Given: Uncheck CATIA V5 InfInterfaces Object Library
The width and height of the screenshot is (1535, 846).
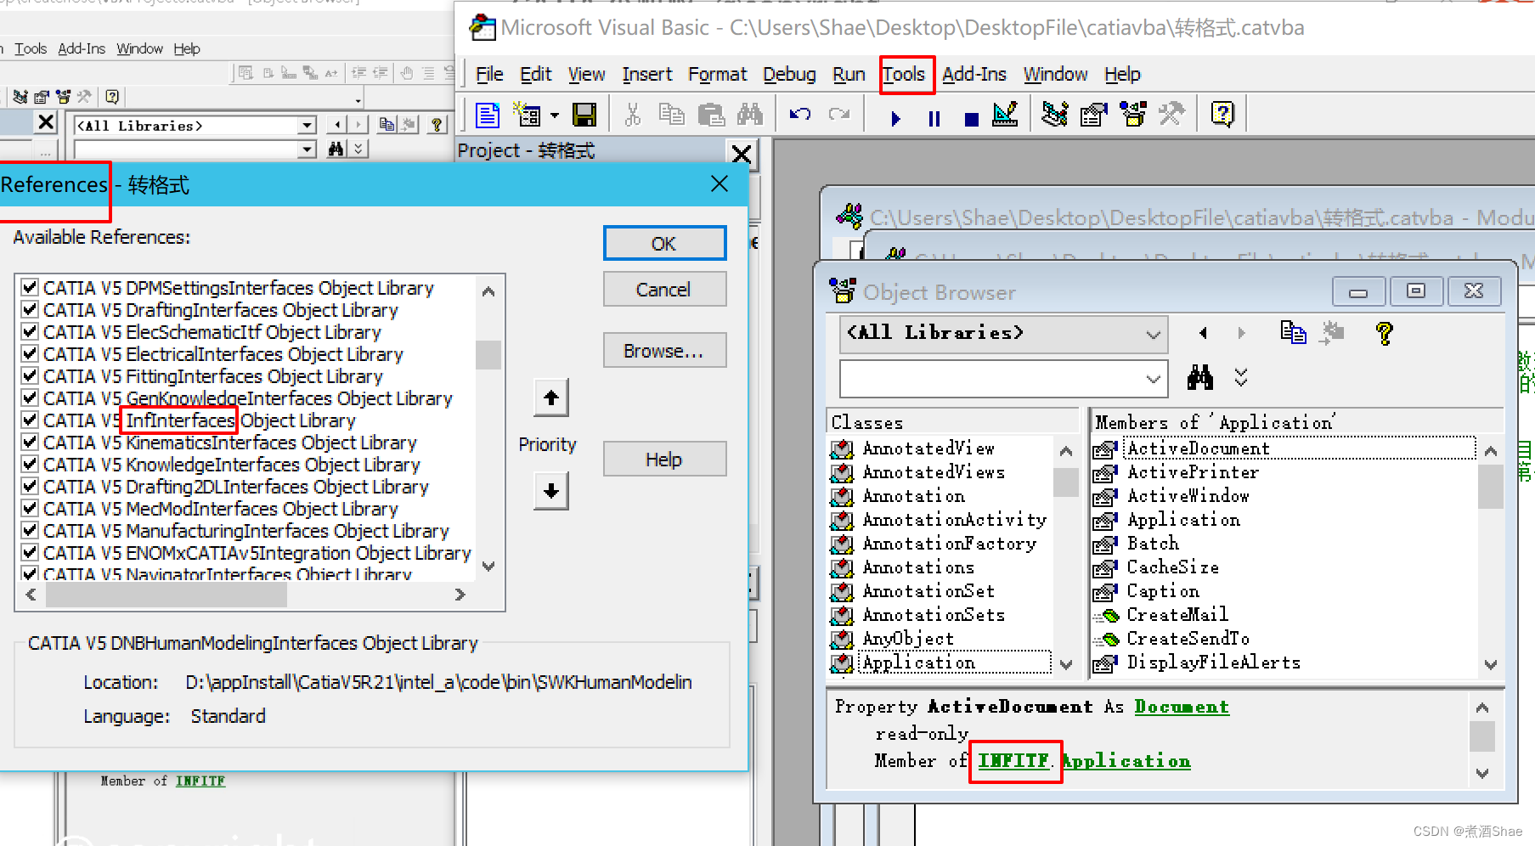Looking at the screenshot, I should pos(30,420).
